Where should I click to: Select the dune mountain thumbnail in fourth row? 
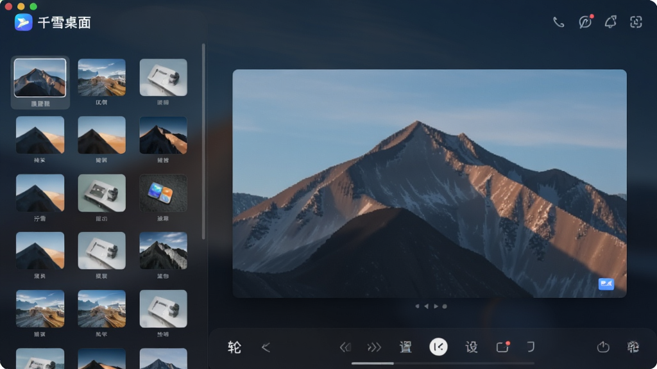pyautogui.click(x=40, y=250)
